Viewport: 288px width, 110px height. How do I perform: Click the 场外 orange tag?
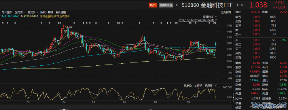click(x=153, y=5)
